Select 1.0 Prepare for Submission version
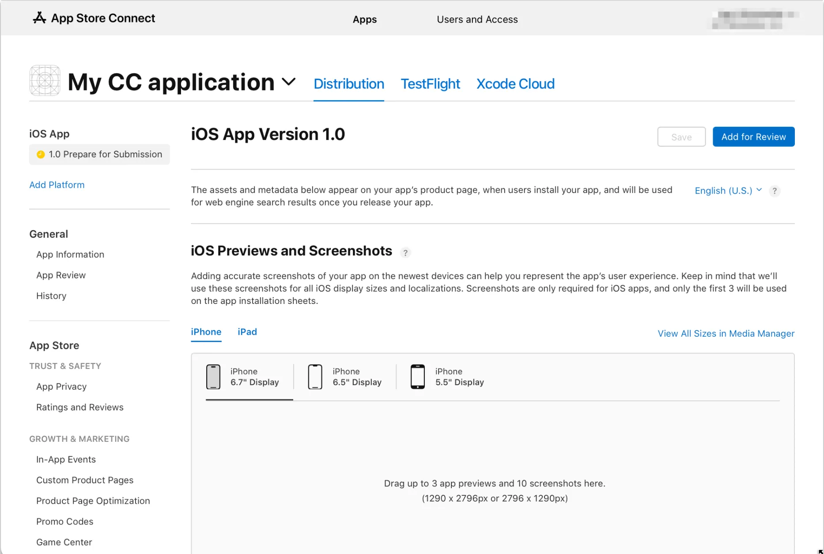This screenshot has height=554, width=824. [99, 154]
